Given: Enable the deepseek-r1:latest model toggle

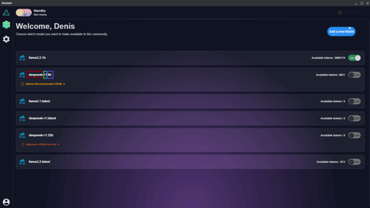Looking at the screenshot, I should (354, 118).
